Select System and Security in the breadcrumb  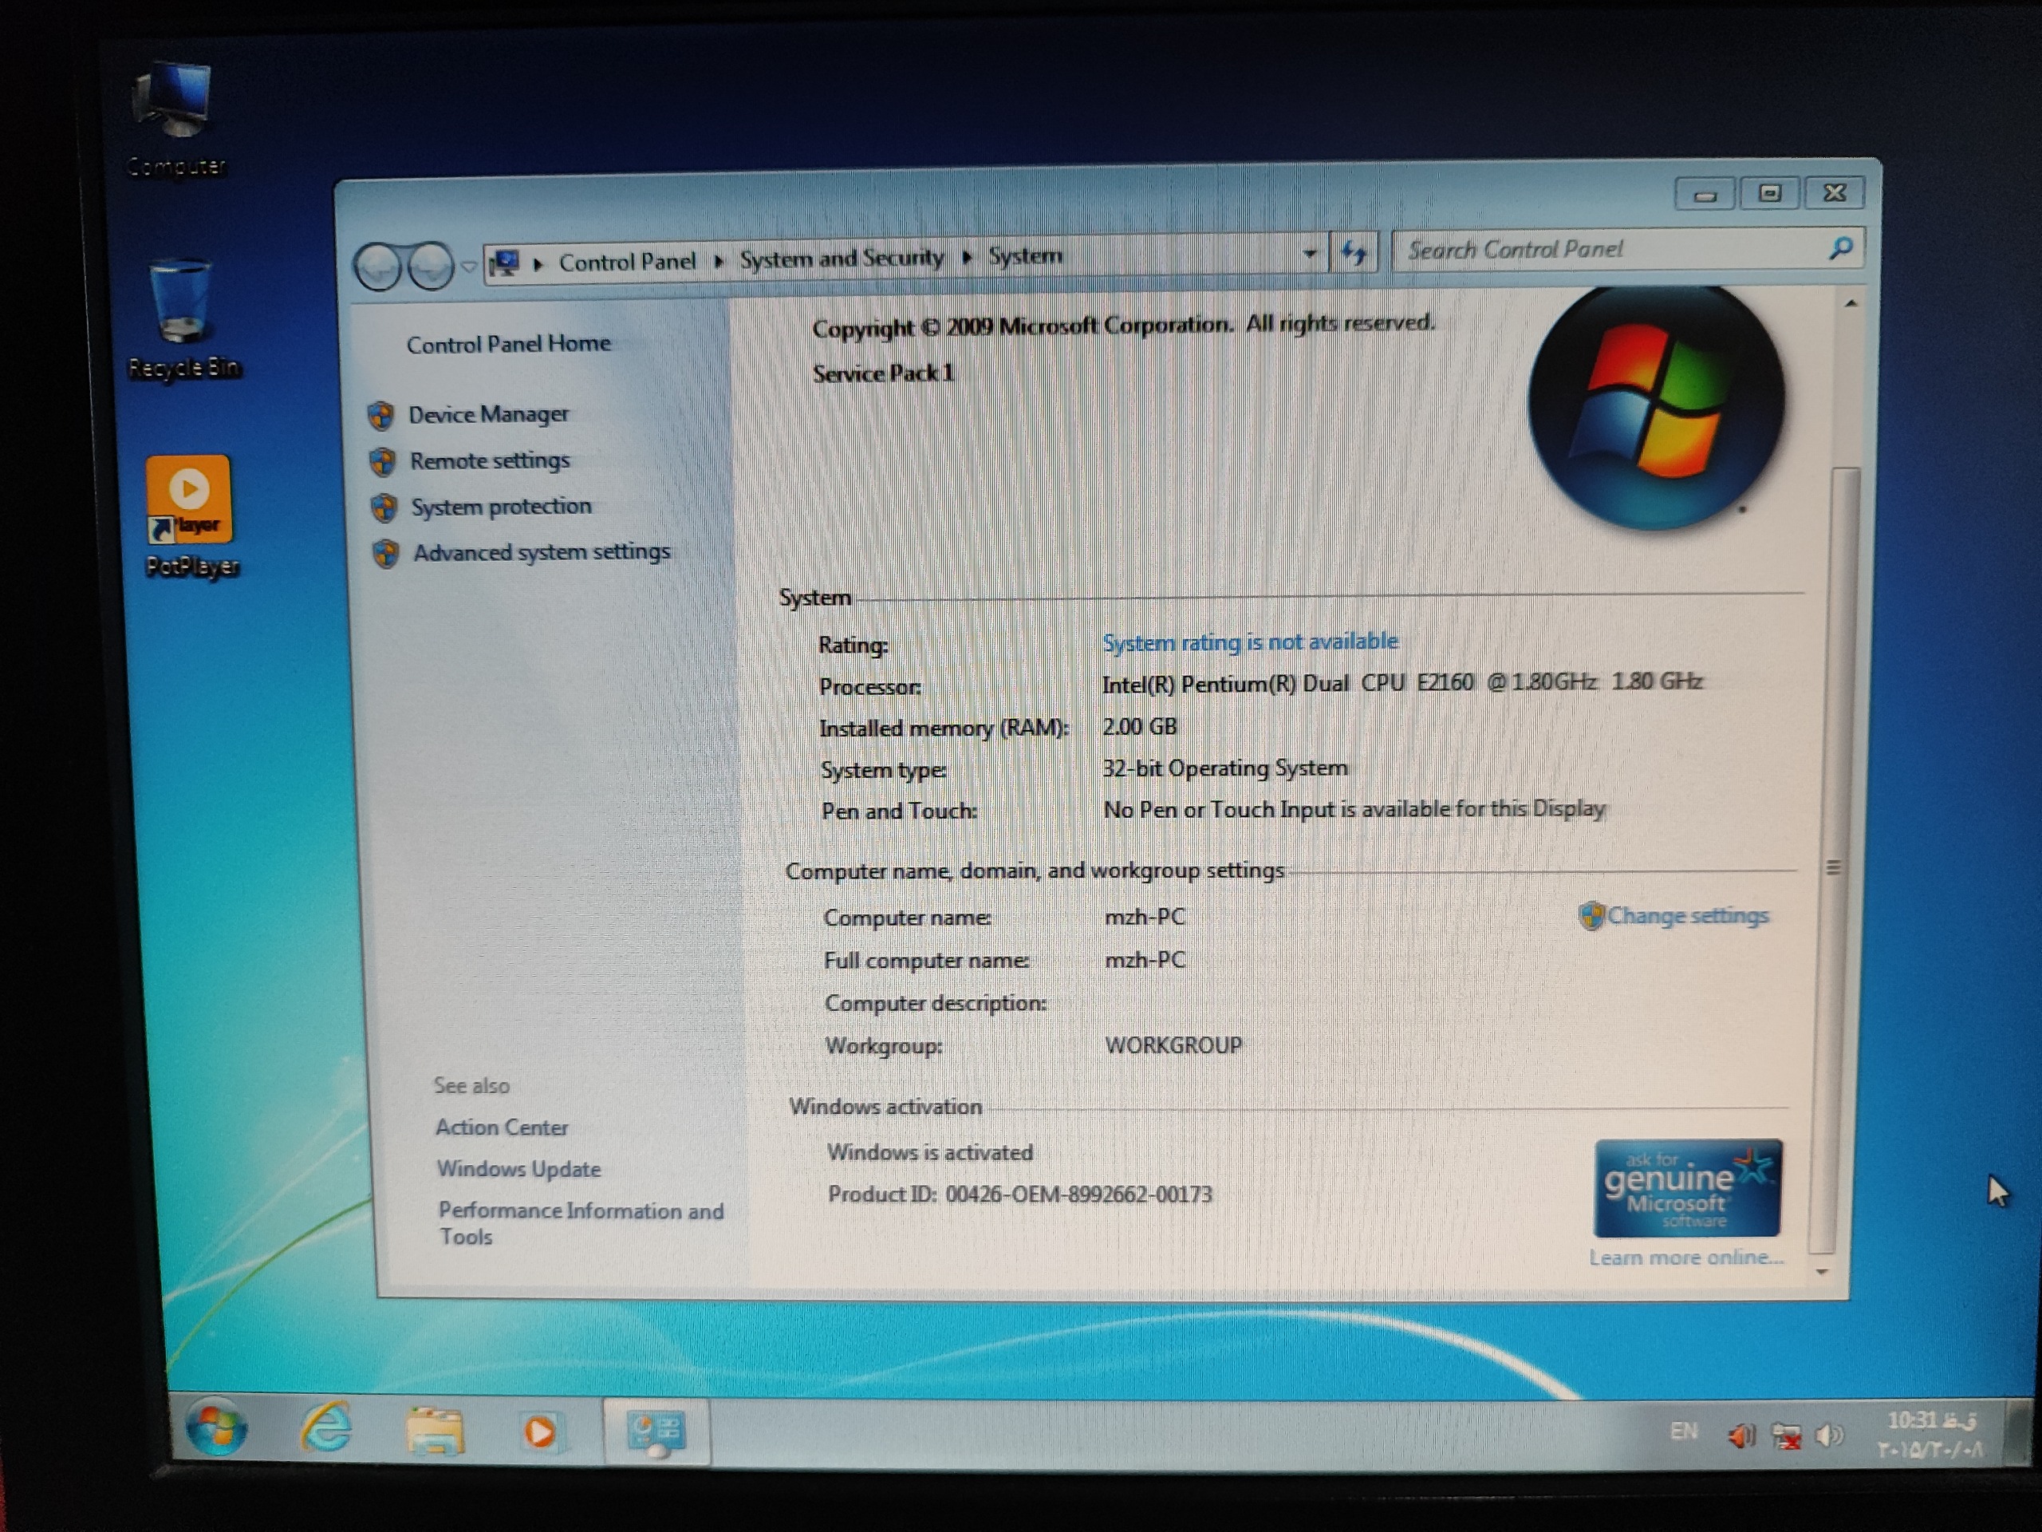[x=841, y=259]
